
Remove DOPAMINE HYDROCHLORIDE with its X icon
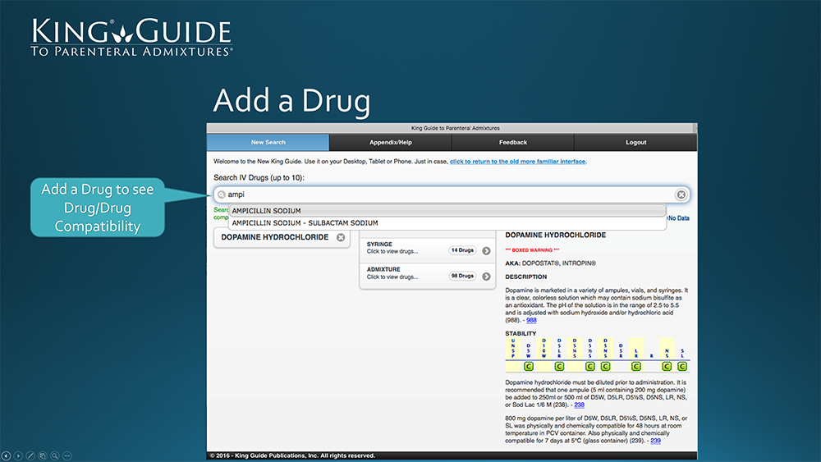(x=341, y=237)
